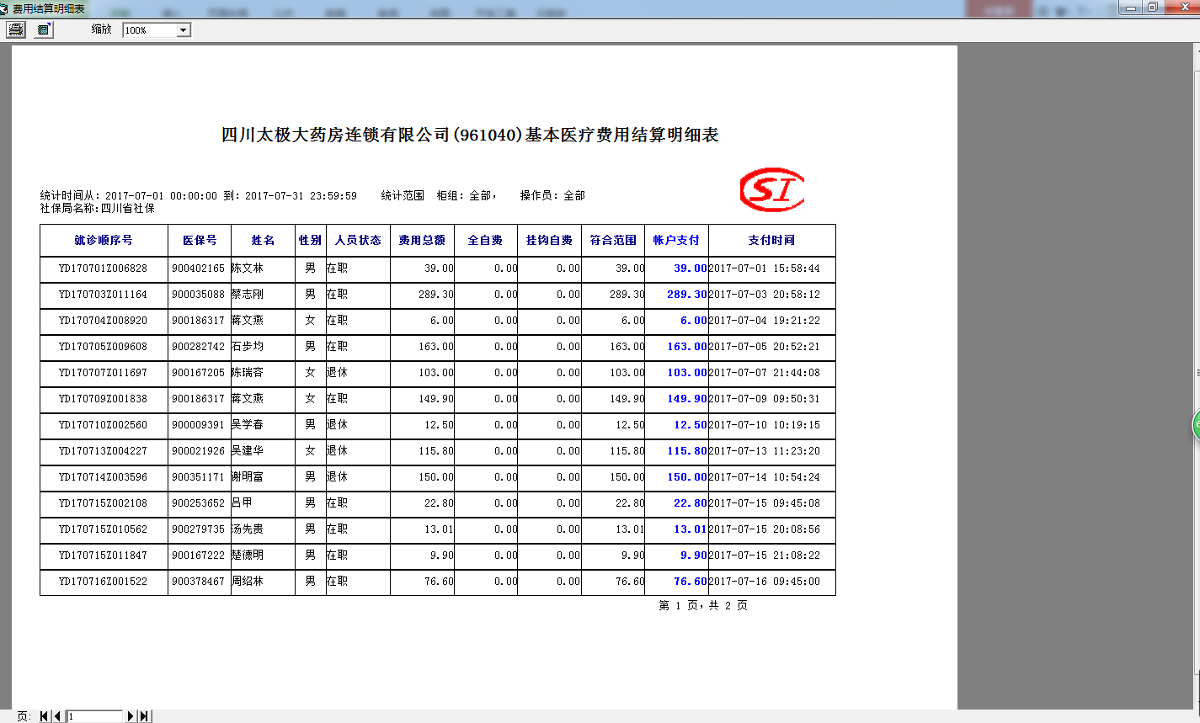Minimize the report window

coord(1130,8)
